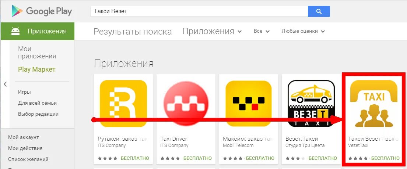
Task: Select Игры in the sidebar
Action: 24,92
